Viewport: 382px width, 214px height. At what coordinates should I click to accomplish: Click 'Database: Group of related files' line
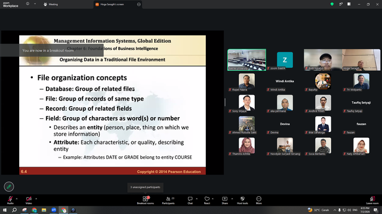[90, 89]
